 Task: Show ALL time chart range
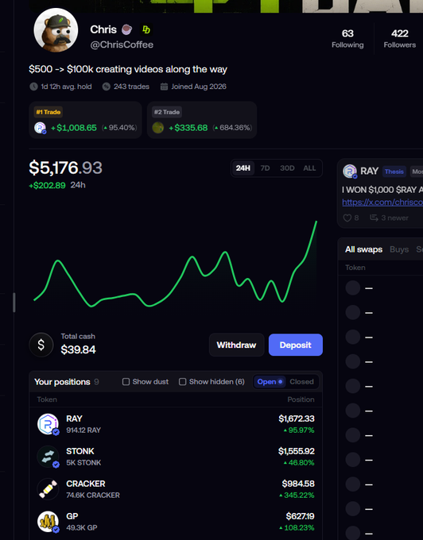pyautogui.click(x=309, y=168)
